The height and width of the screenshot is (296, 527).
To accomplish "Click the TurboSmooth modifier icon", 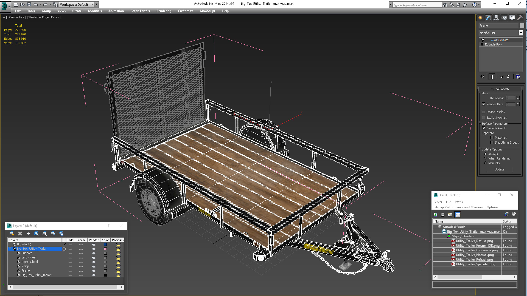I will pyautogui.click(x=483, y=40).
